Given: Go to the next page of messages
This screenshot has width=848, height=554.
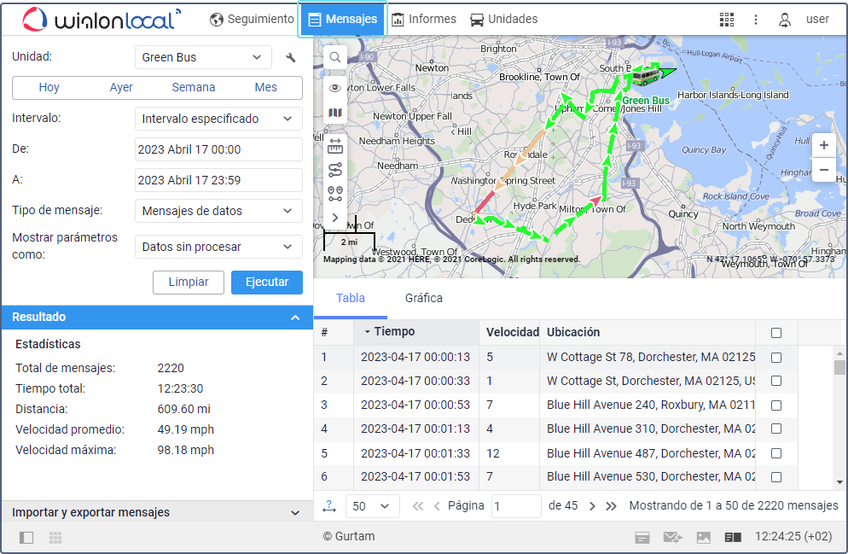Looking at the screenshot, I should pyautogui.click(x=592, y=506).
